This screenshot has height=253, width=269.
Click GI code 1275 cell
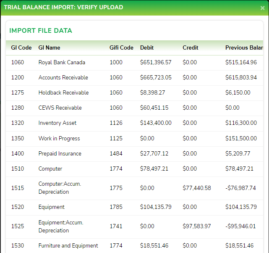tap(18, 92)
